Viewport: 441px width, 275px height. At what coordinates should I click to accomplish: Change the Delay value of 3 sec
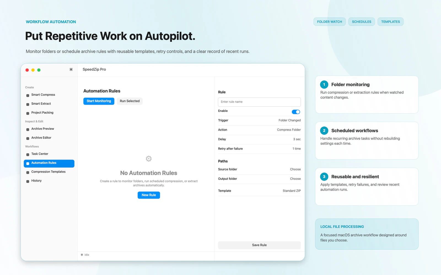[297, 139]
